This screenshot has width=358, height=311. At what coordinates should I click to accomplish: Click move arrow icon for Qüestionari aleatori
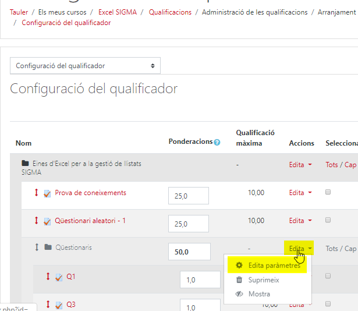click(36, 221)
